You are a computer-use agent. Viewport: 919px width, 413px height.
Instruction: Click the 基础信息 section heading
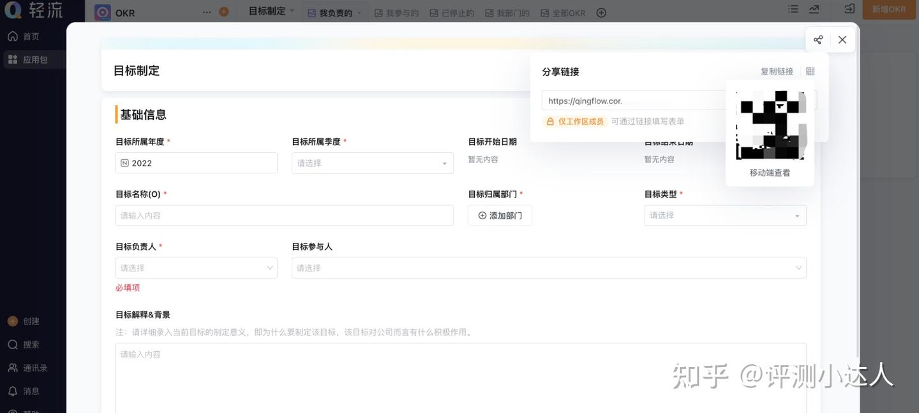143,115
